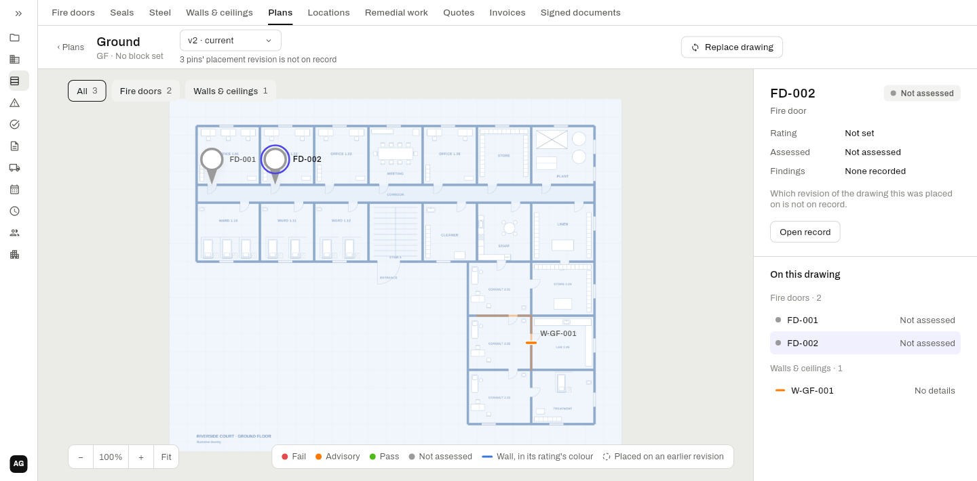Viewport: 977px width, 481px height.
Task: Click the blue wall line legend swatch
Action: pos(487,457)
